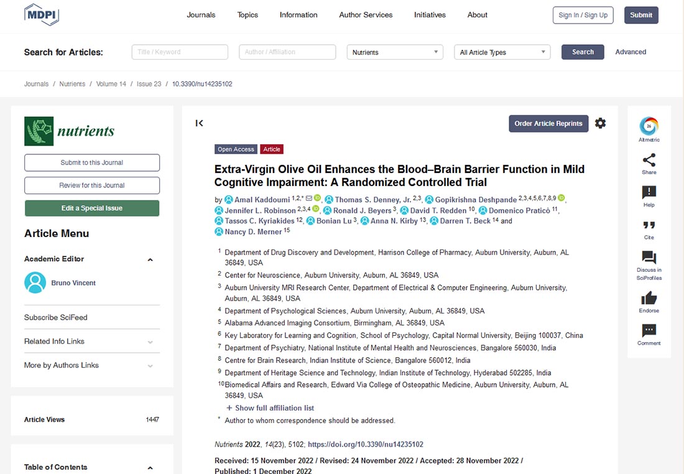Open the Journals menu
684x474 pixels.
(201, 15)
